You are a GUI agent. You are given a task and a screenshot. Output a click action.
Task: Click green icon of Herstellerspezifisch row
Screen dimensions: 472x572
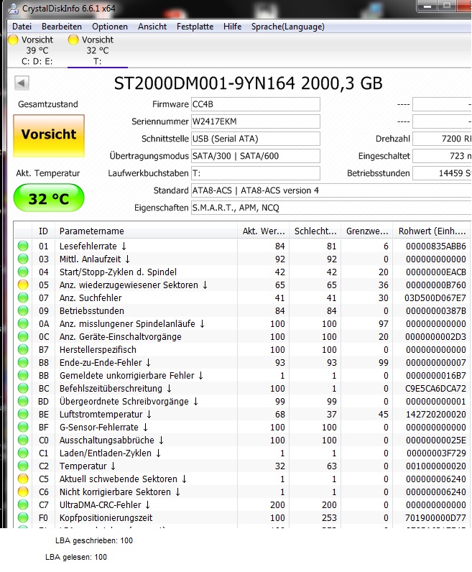[23, 350]
